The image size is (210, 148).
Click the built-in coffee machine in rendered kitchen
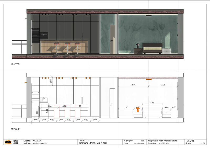point(44,36)
